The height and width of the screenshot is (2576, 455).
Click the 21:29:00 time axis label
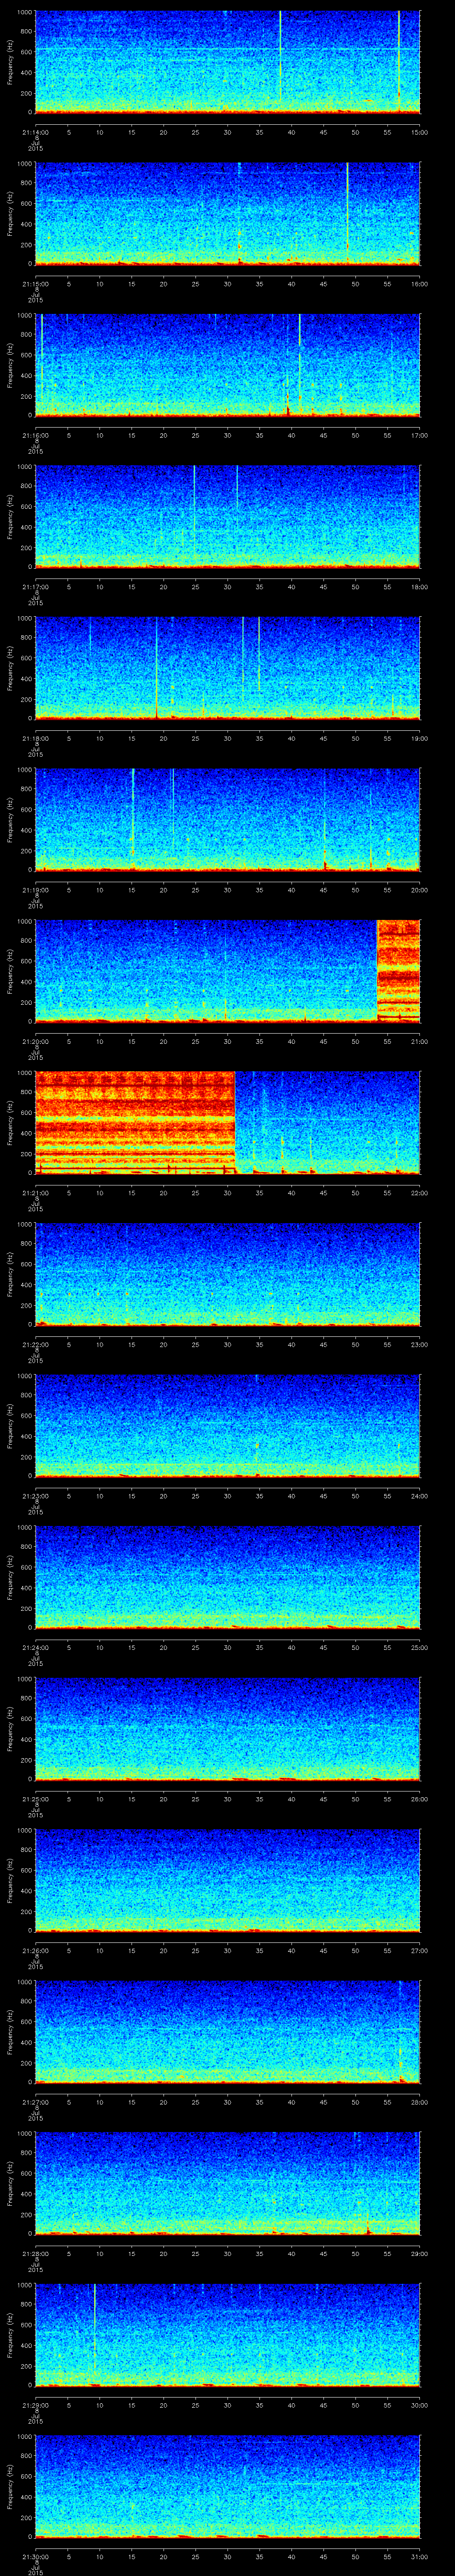35,2405
